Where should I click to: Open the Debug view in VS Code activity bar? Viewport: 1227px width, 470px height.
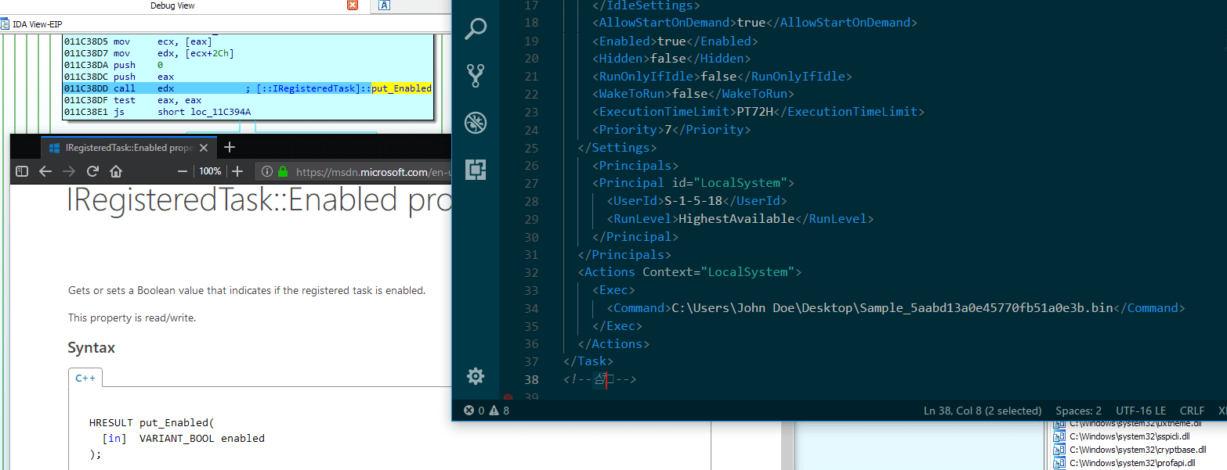pyautogui.click(x=476, y=123)
